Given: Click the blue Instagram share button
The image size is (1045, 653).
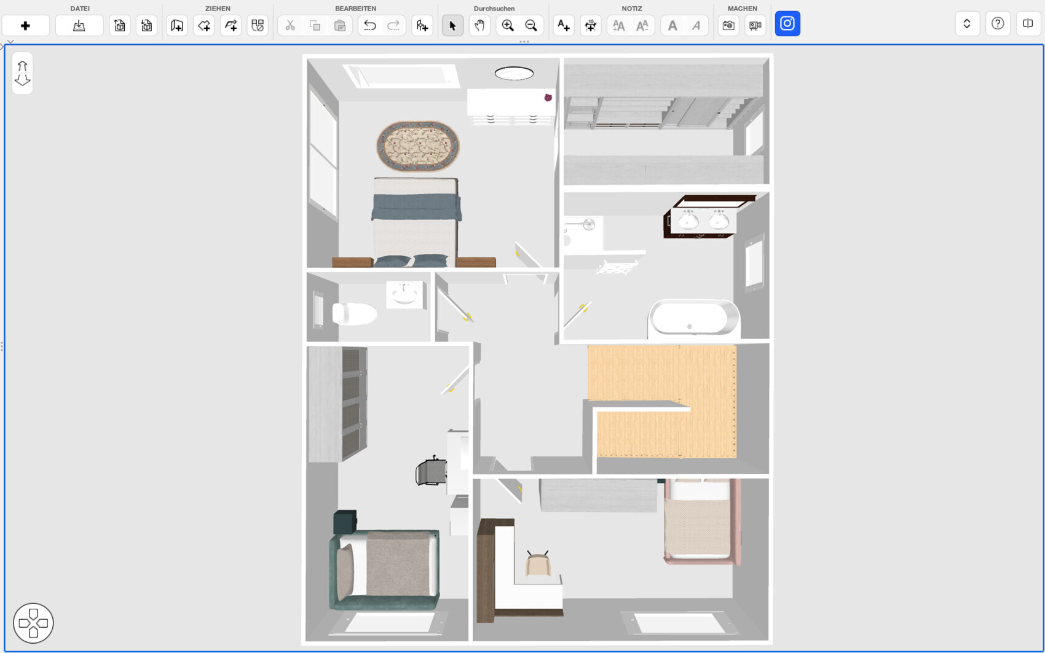Looking at the screenshot, I should click(x=787, y=24).
